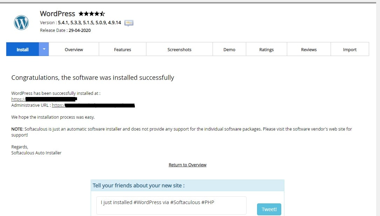
Task: Open the changelog speech-bubble icon beside versions
Action: click(x=129, y=23)
